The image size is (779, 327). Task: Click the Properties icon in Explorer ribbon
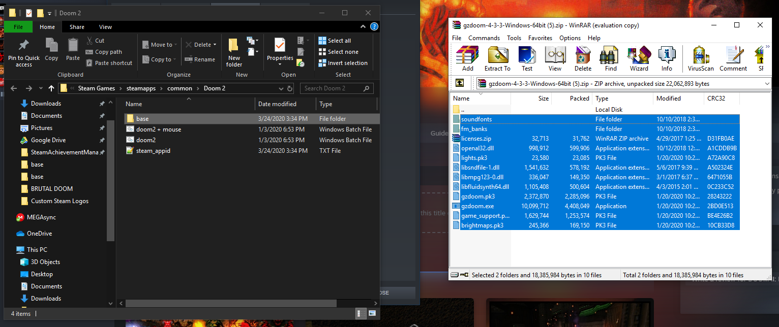point(280,46)
